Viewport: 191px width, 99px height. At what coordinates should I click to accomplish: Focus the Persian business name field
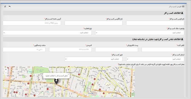pos(155,23)
